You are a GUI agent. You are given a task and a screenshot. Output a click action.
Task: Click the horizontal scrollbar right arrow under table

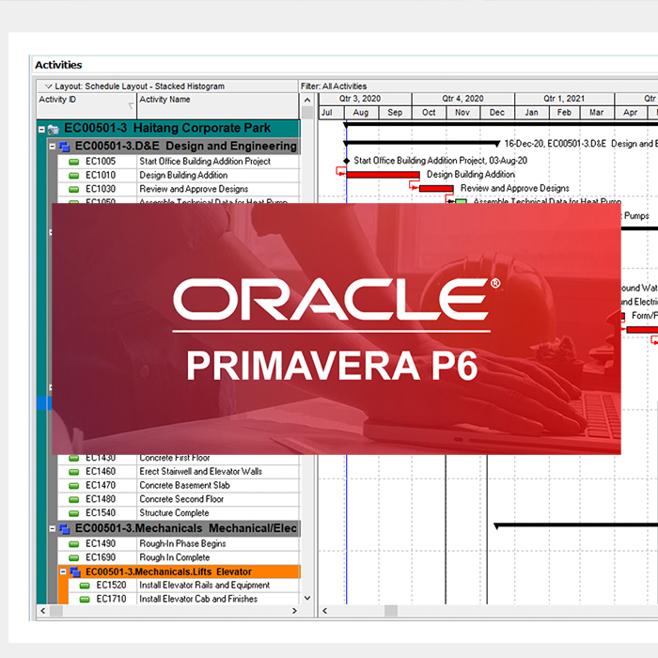(293, 612)
